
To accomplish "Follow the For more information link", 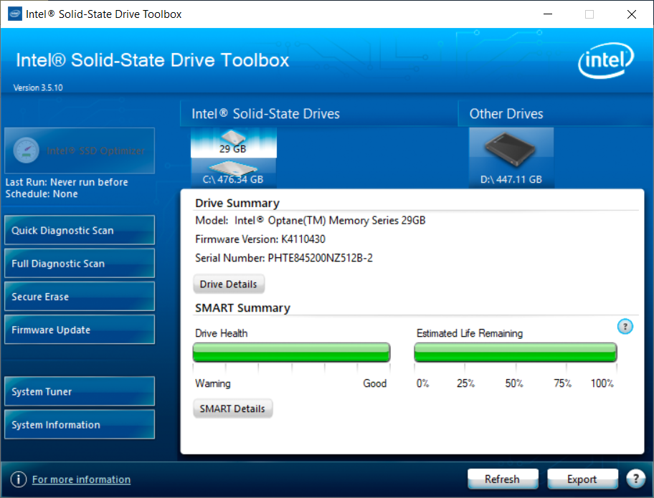I will [81, 479].
